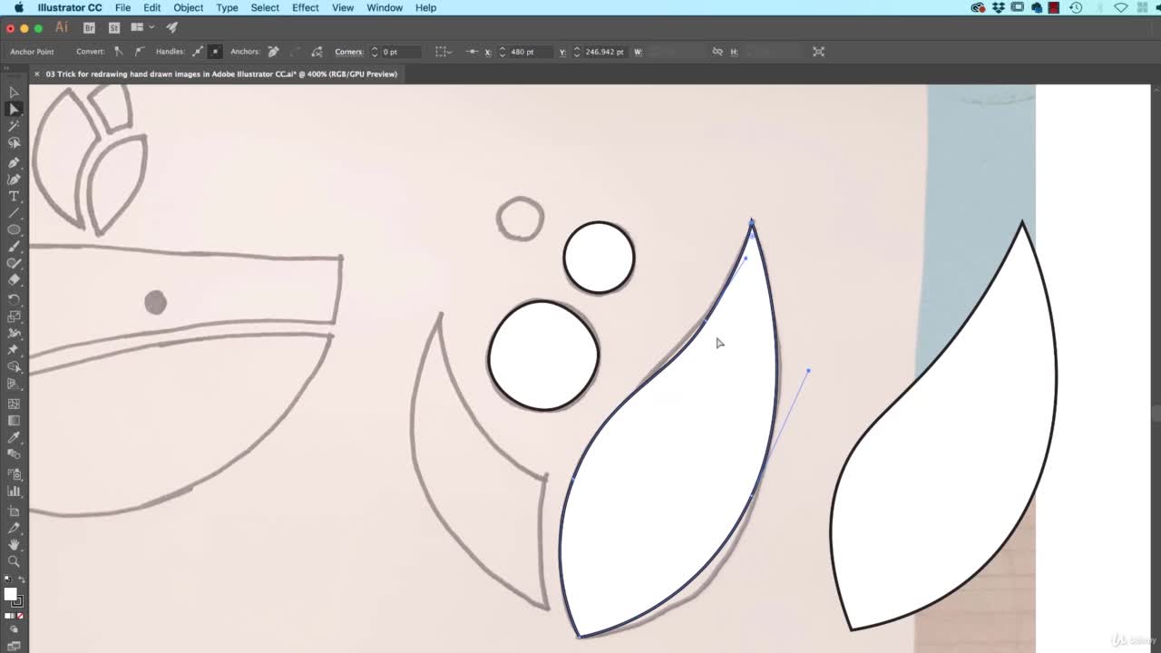Convert selected anchor points to smooth
1161x653 pixels.
(138, 52)
